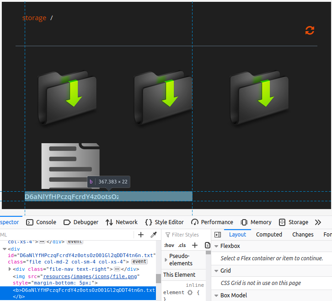This screenshot has width=332, height=301.
Task: Click the Debugger tab icon
Action: pos(67,222)
